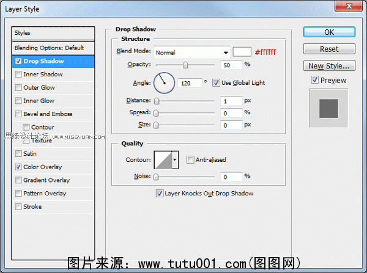The width and height of the screenshot is (367, 273).
Task: Enable the Outer Glow checkbox
Action: click(18, 88)
